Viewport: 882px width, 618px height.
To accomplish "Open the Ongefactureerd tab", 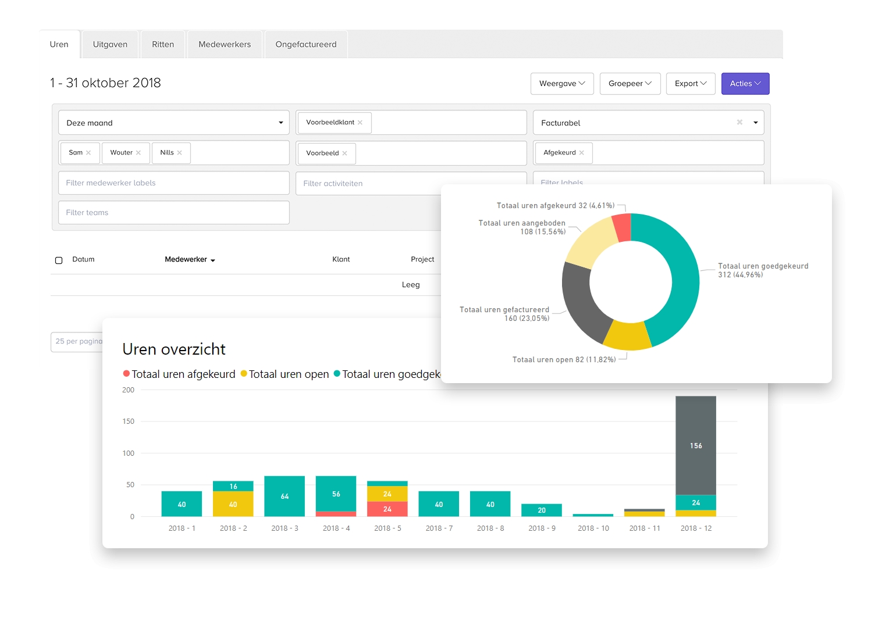I will pos(305,45).
